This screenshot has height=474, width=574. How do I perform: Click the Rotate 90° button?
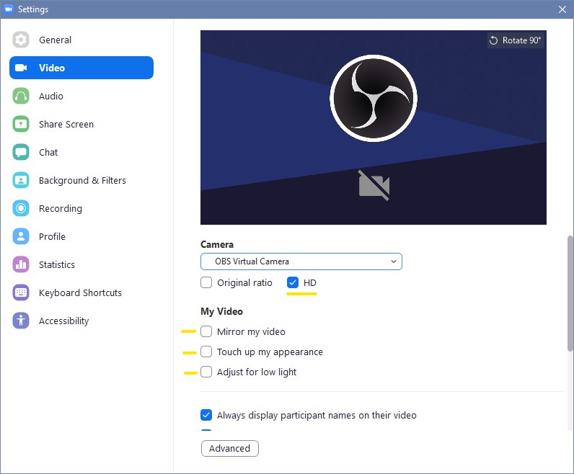(x=516, y=40)
